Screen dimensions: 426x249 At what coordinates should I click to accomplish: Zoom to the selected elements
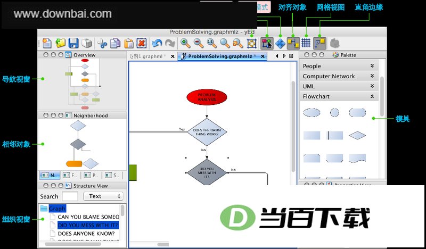pyautogui.click(x=238, y=43)
